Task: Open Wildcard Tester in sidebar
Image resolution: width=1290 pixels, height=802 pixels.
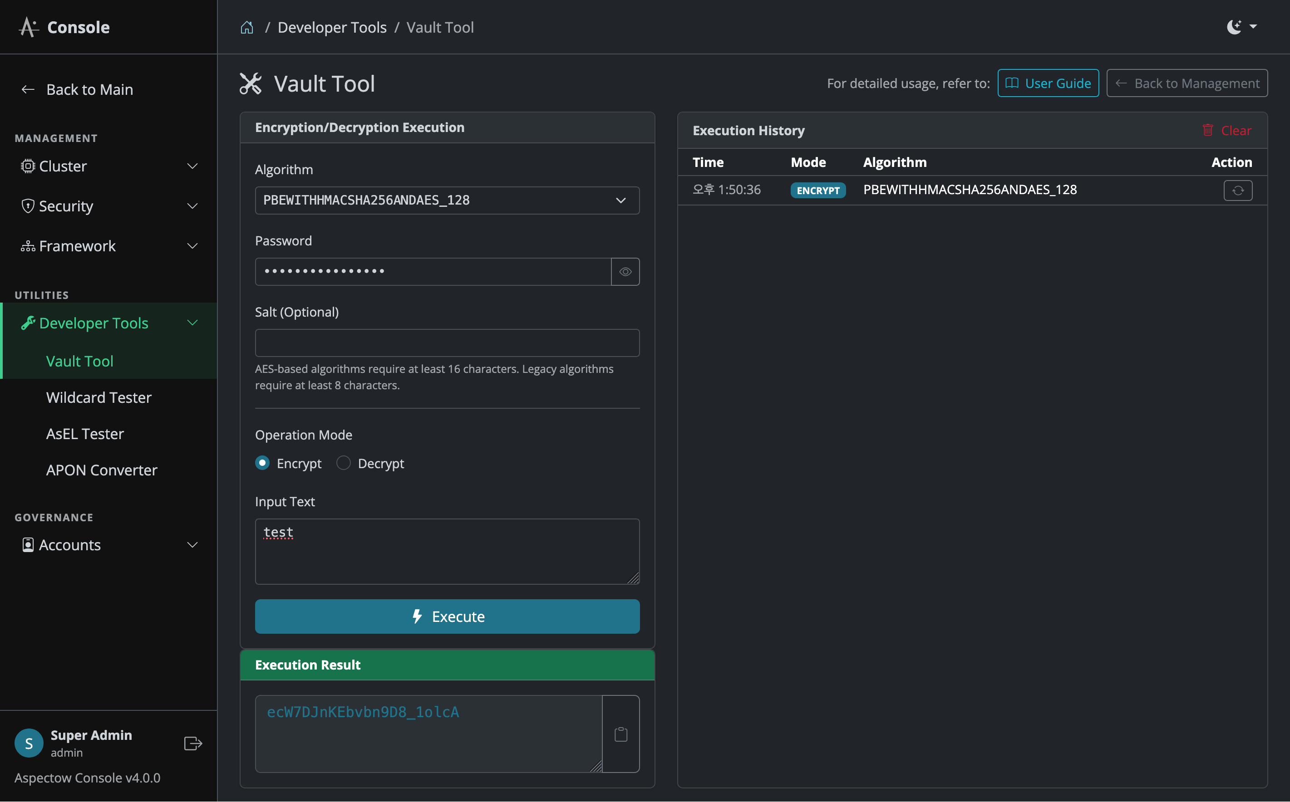Action: point(98,397)
